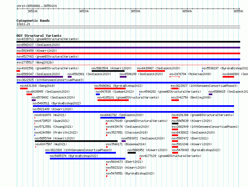The width and height of the screenshot is (248, 187).
Task: Click the 36530k ruler position
Action: point(135,11)
